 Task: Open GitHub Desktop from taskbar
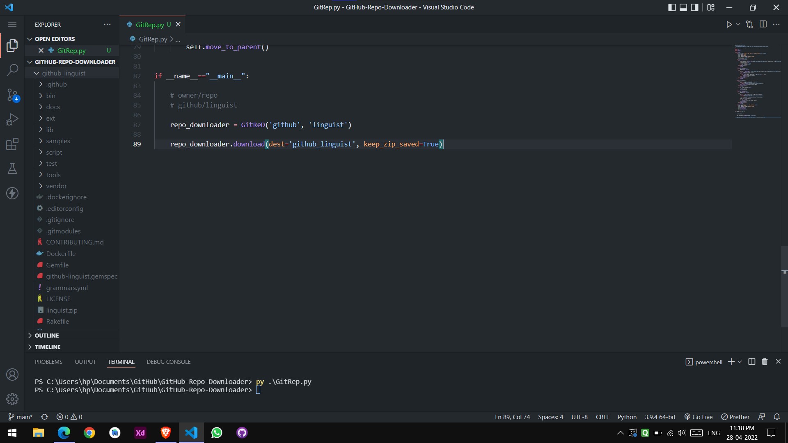[x=242, y=433]
